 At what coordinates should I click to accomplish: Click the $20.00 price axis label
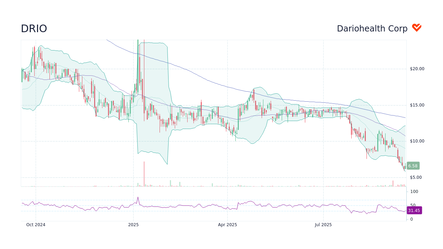pos(417,69)
